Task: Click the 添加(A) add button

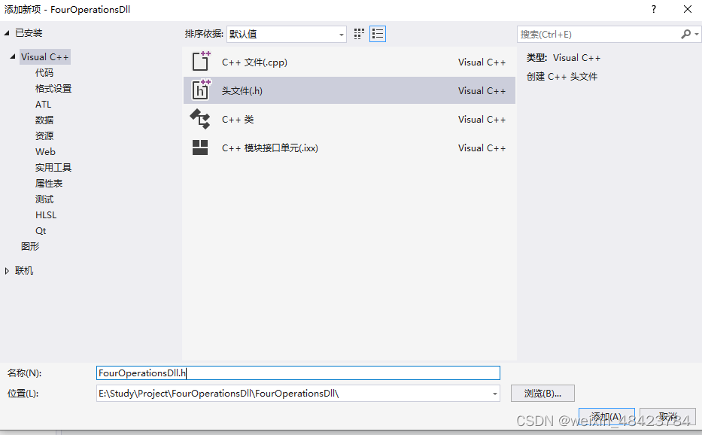Action: pos(606,417)
